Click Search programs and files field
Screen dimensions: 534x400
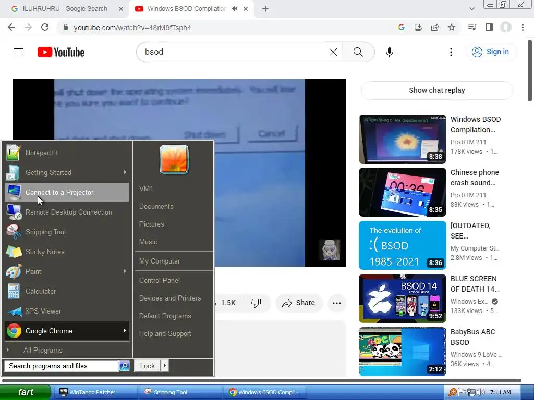(x=62, y=366)
